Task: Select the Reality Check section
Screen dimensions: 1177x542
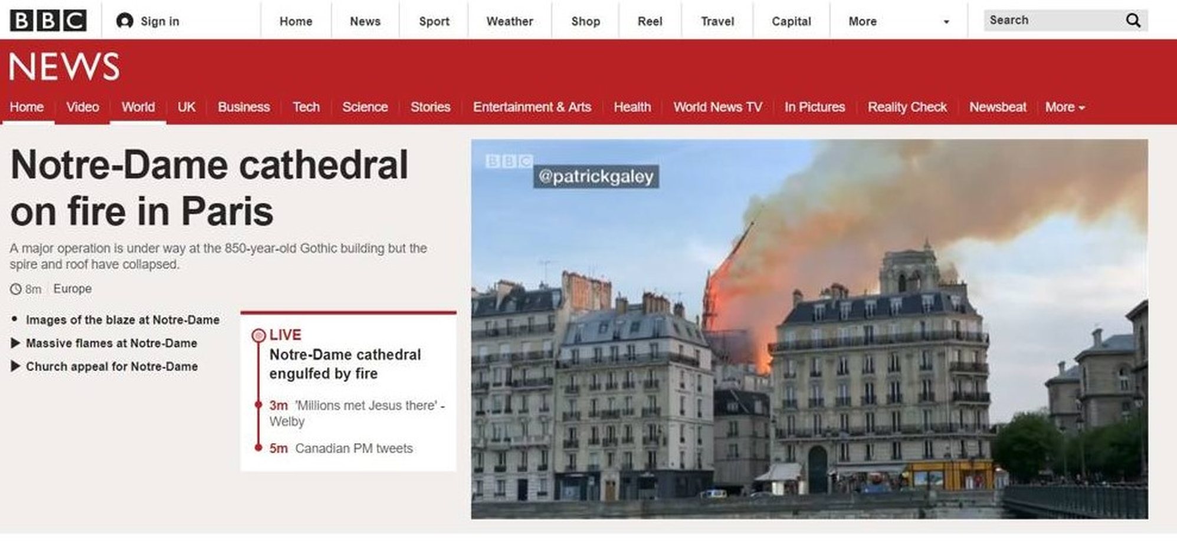Action: (x=907, y=107)
